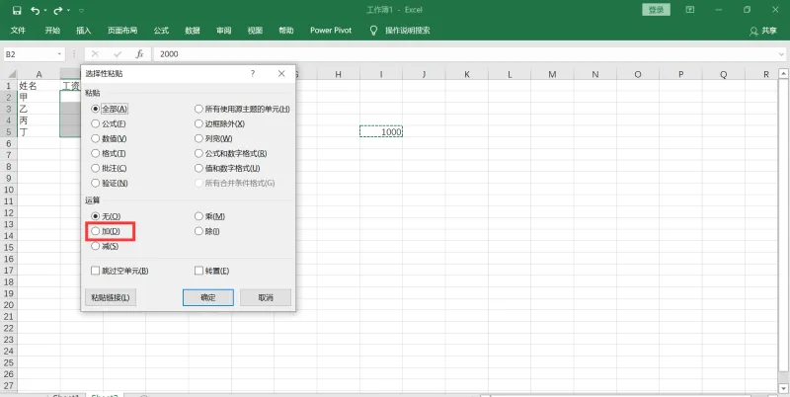Click the Select All corner triangle
The height and width of the screenshot is (397, 790).
tap(10, 74)
